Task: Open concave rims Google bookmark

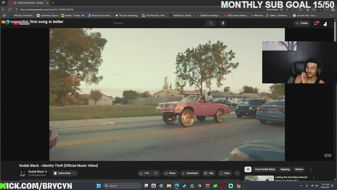Action: tap(305, 16)
